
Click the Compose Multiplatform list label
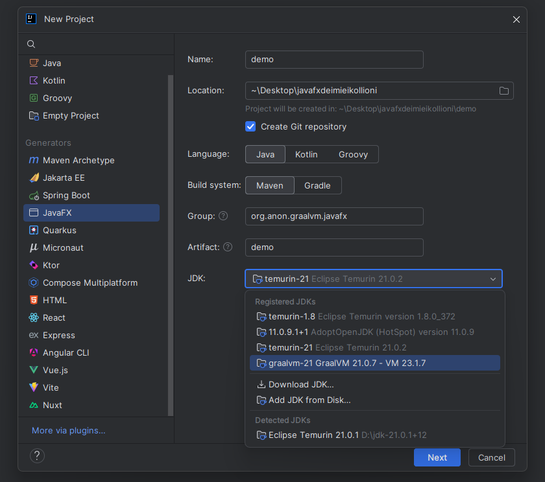(90, 283)
